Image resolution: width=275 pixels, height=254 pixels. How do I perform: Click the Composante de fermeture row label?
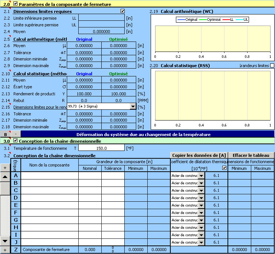pyautogui.click(x=46, y=250)
